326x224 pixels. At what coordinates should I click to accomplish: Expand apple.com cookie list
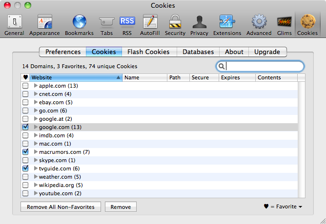point(36,85)
